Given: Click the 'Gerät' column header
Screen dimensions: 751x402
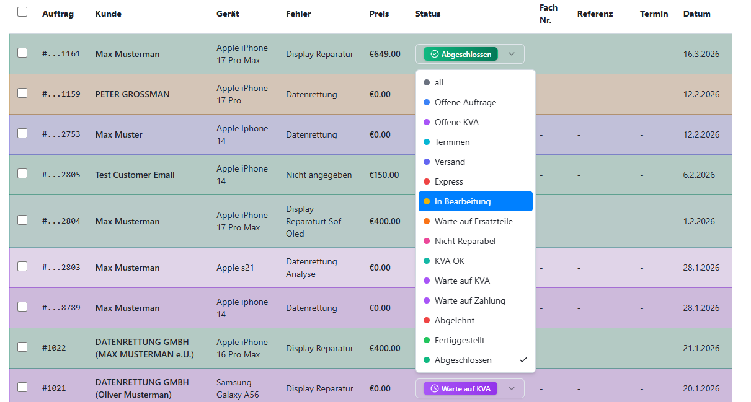Looking at the screenshot, I should point(228,14).
